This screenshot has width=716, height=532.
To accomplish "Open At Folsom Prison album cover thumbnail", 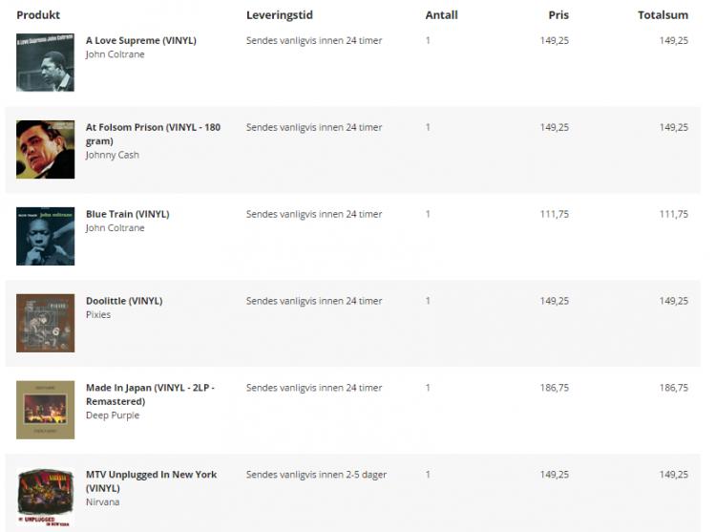I will pyautogui.click(x=45, y=149).
